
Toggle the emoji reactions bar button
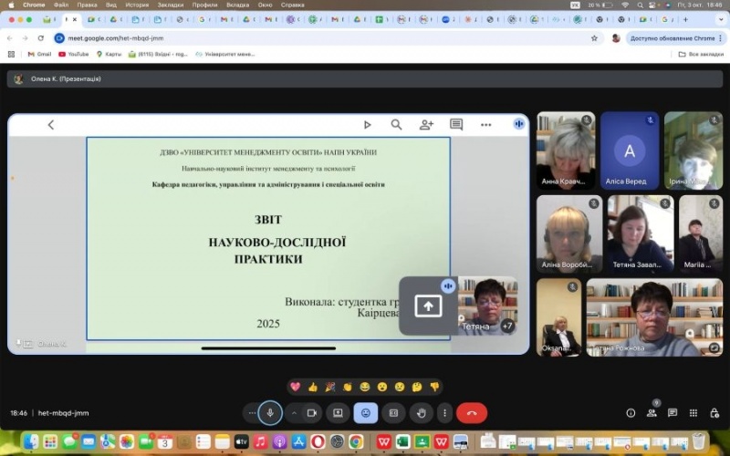(366, 413)
